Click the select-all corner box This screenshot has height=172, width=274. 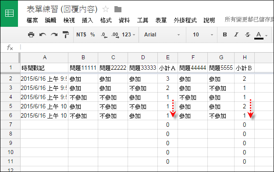click(x=10, y=57)
